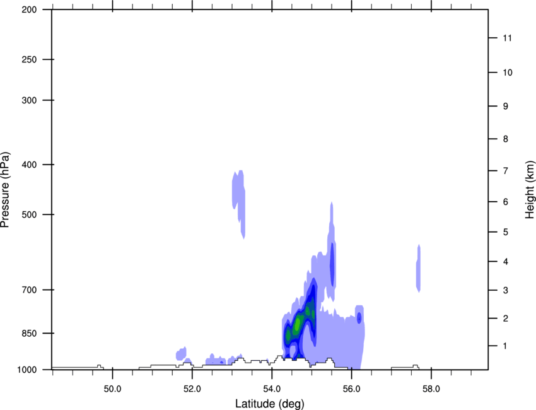Image resolution: width=536 pixels, height=410 pixels.
Task: Click the 11 km height label
Action: tap(507, 38)
